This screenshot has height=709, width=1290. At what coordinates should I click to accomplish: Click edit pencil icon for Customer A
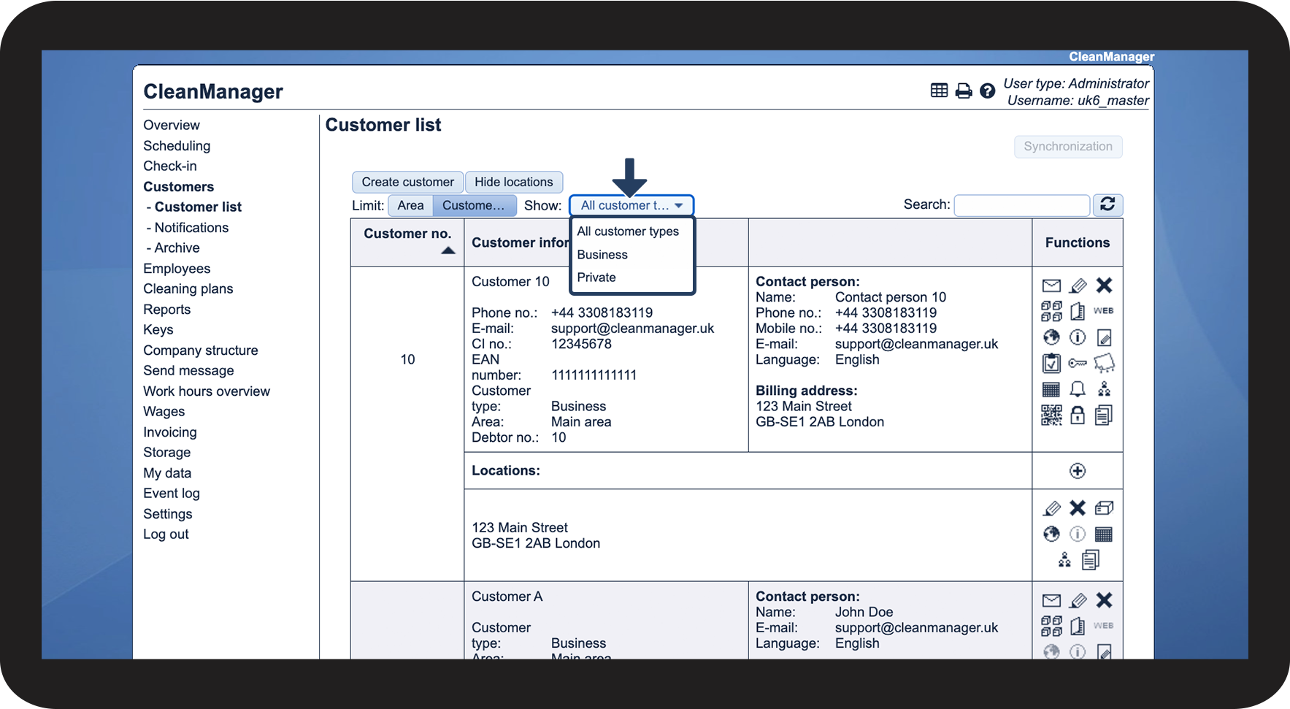[x=1078, y=601]
